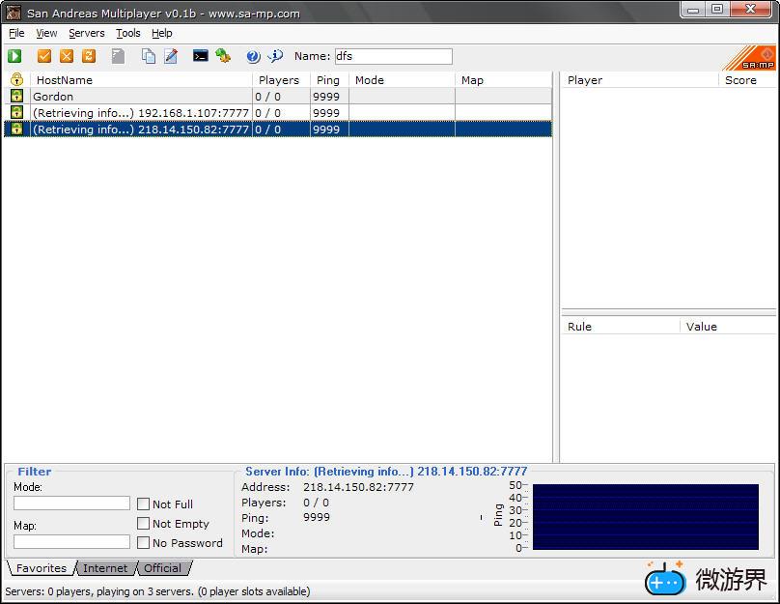780x604 pixels.
Task: Open the View menu
Action: pos(46,33)
